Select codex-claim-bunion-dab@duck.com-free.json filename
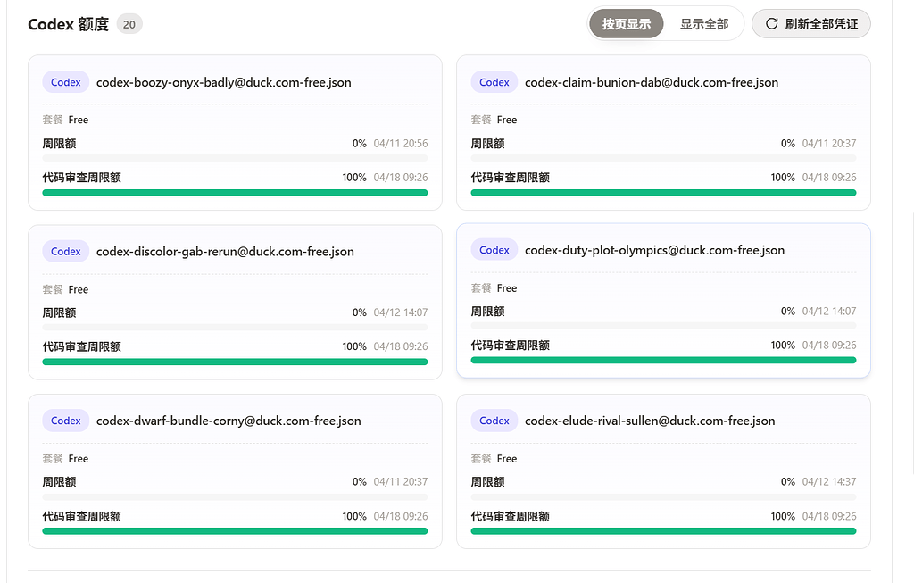The width and height of the screenshot is (914, 583). coord(652,82)
